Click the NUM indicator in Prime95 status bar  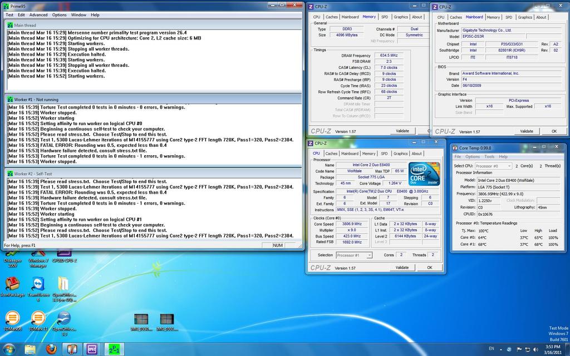277,245
